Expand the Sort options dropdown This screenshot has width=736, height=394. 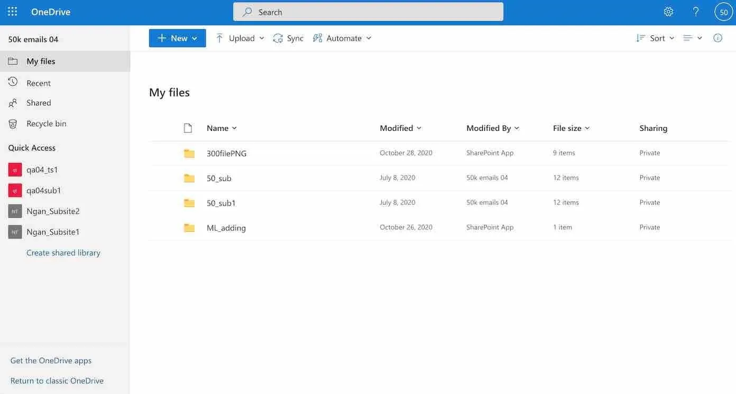655,38
